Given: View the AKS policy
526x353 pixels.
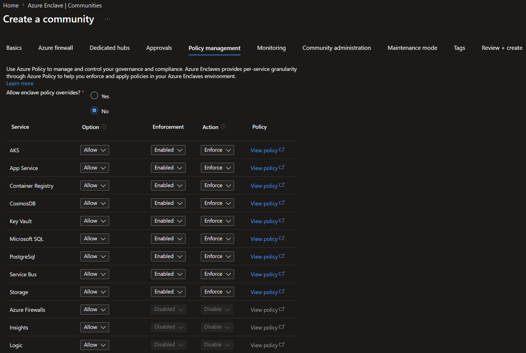Looking at the screenshot, I should (x=267, y=150).
